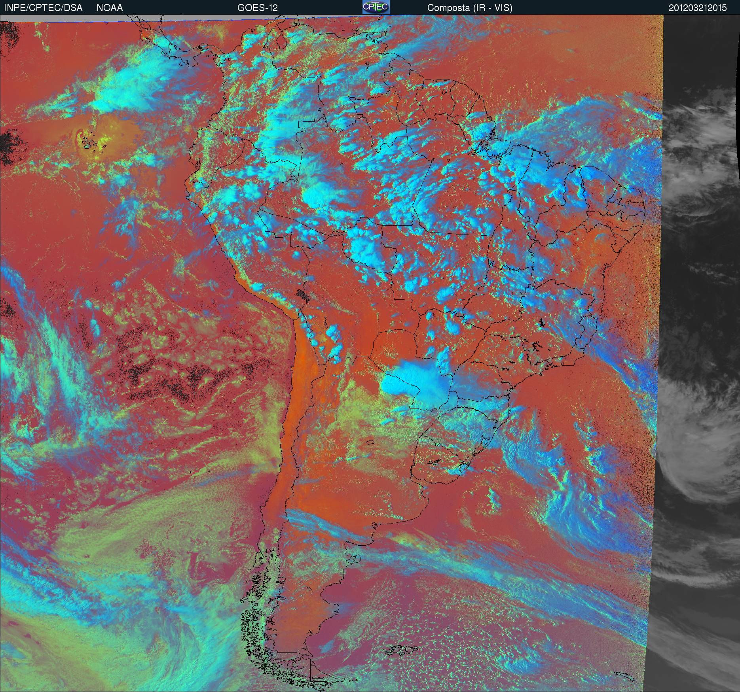Click the Composta (IR - VIS) title

pos(470,8)
